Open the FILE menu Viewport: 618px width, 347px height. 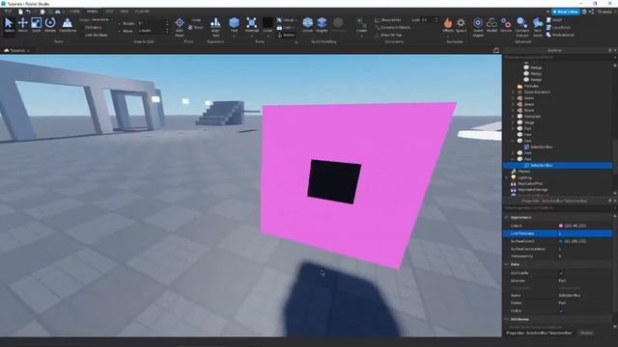[x=8, y=12]
